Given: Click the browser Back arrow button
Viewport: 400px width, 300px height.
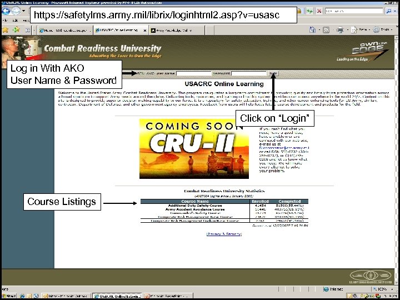Looking at the screenshot, I should pyautogui.click(x=6, y=11).
